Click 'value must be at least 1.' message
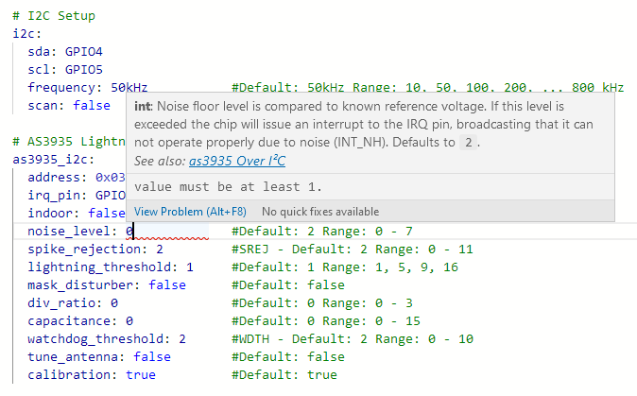 point(228,187)
